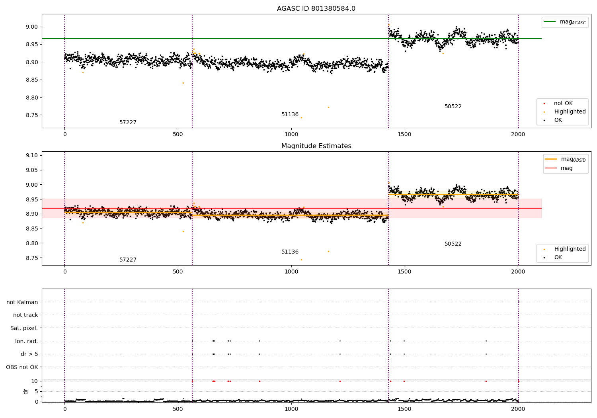Image resolution: width=597 pixels, height=418 pixels.
Task: Click the '57227' annotation in Magnitude Estimates plot
Action: (x=128, y=260)
